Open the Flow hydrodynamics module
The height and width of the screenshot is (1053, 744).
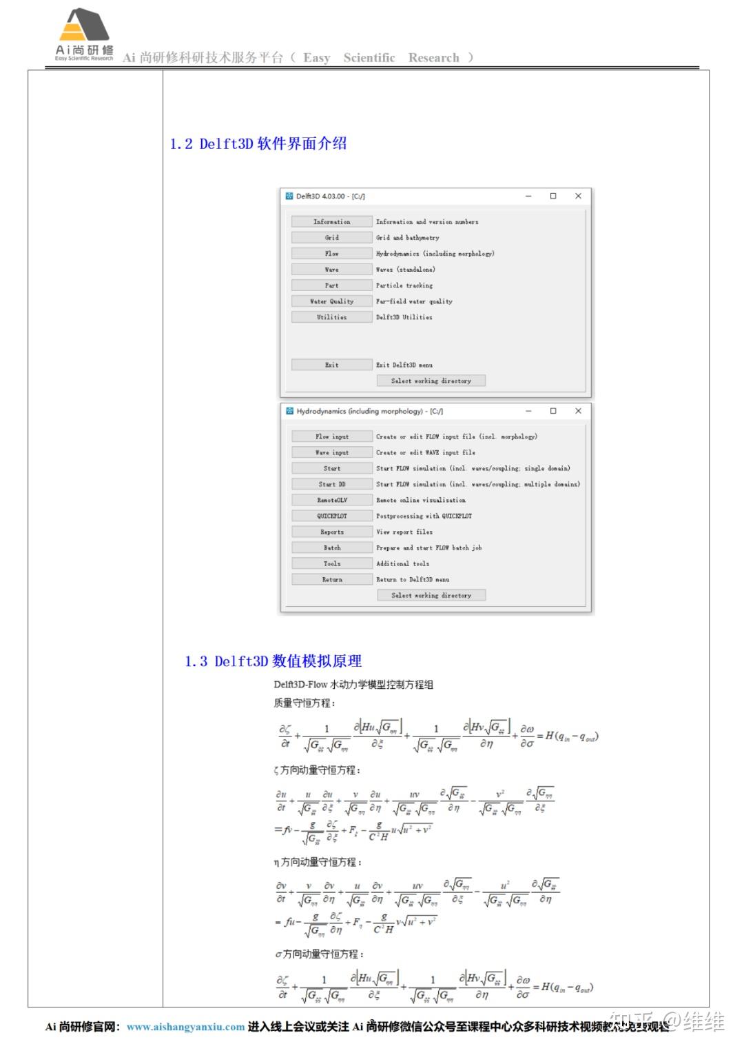(x=331, y=253)
